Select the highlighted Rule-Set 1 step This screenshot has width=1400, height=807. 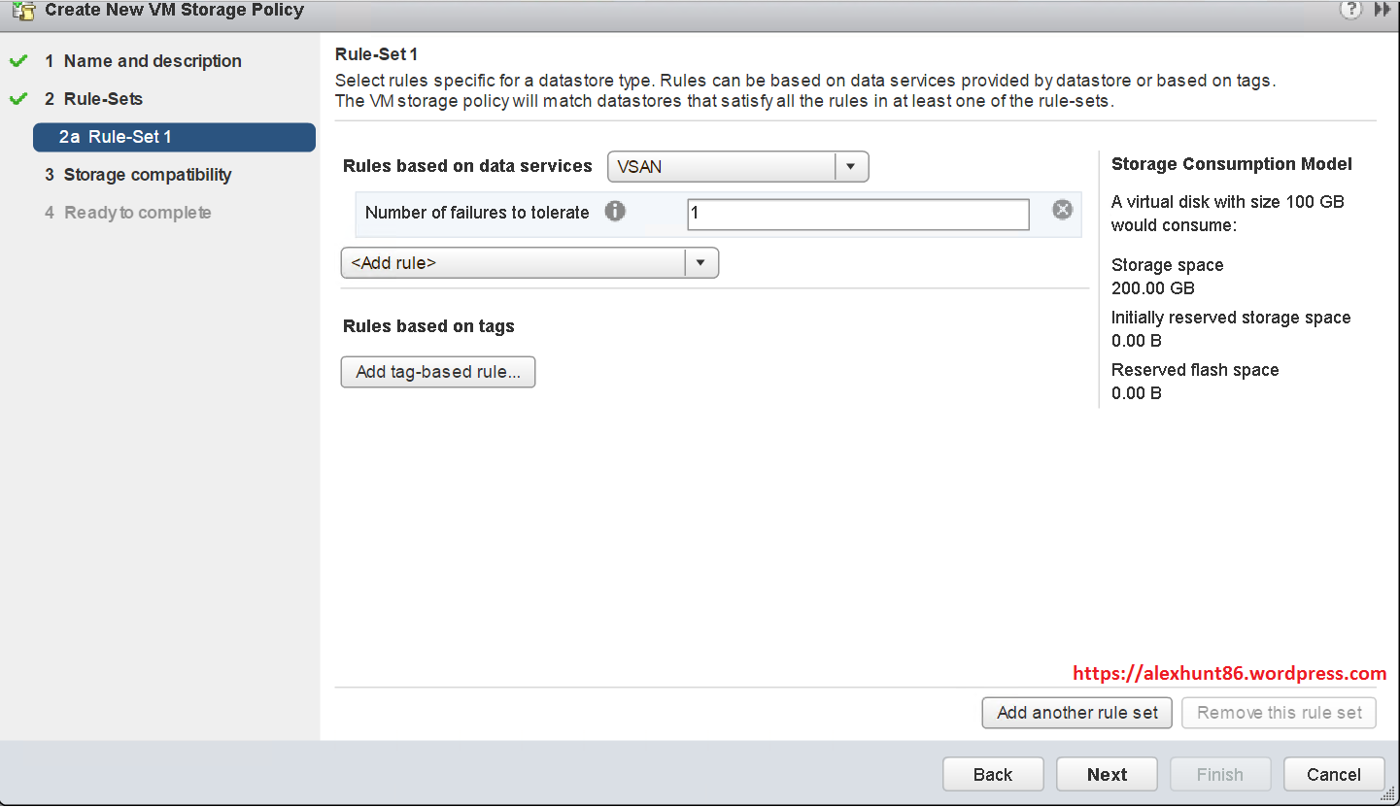(173, 137)
